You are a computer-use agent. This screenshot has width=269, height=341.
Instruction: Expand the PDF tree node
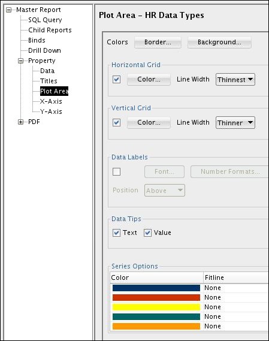20,122
